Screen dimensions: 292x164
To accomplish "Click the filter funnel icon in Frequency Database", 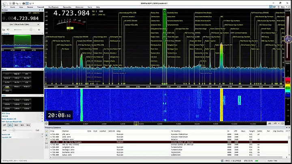I will click(47, 139).
